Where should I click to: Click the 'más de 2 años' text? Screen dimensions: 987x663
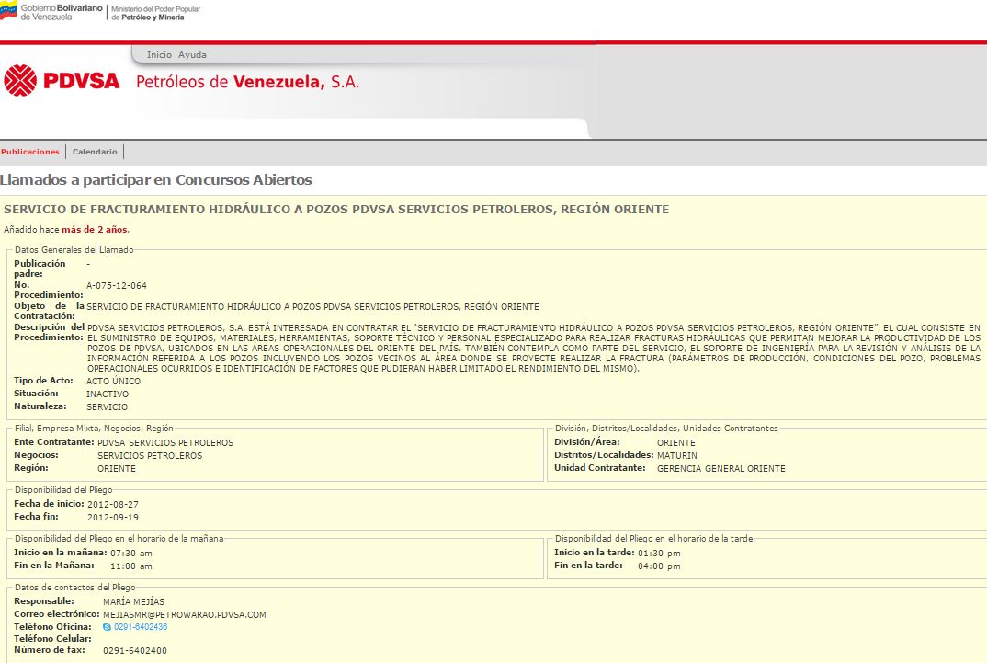click(95, 230)
